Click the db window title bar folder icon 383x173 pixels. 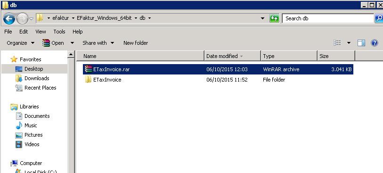pos(5,5)
